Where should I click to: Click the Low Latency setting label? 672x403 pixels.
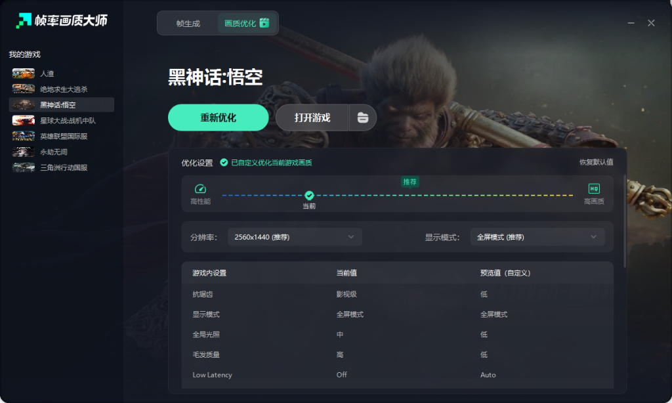click(212, 375)
